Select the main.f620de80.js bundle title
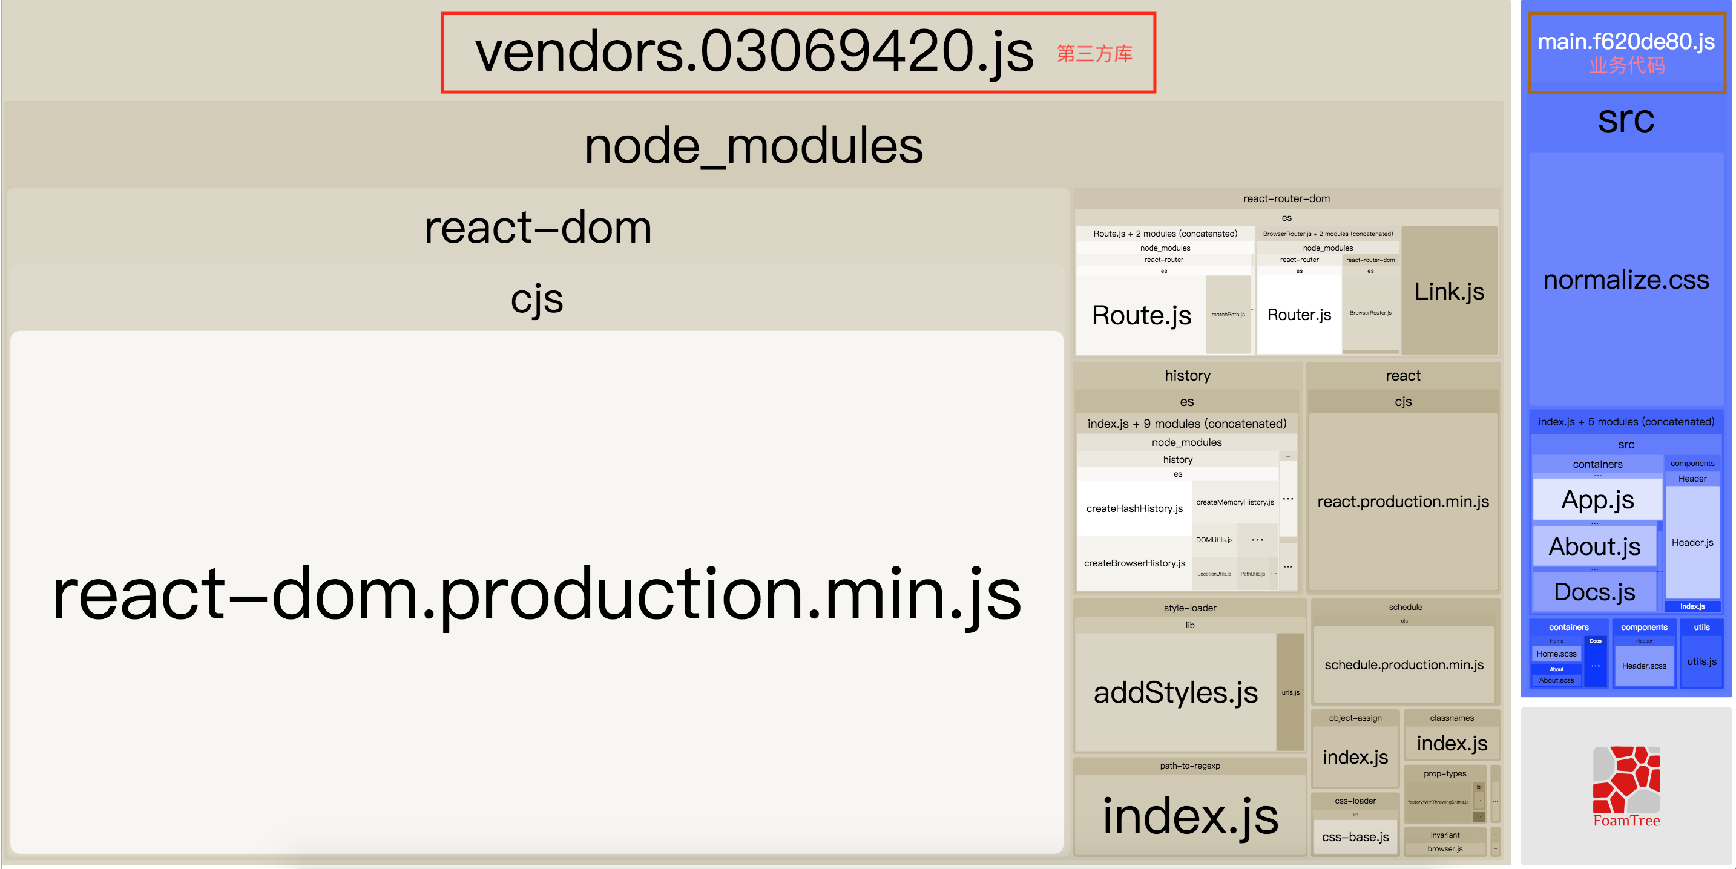This screenshot has height=869, width=1736. pyautogui.click(x=1625, y=42)
